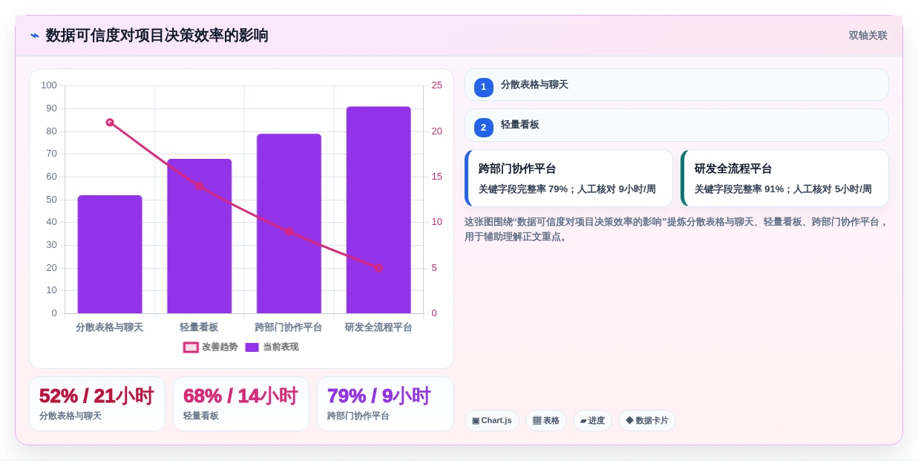Screen dimensions: 918x461
Task: Click the 分散表格与聊天 x-axis label
Action: (110, 327)
